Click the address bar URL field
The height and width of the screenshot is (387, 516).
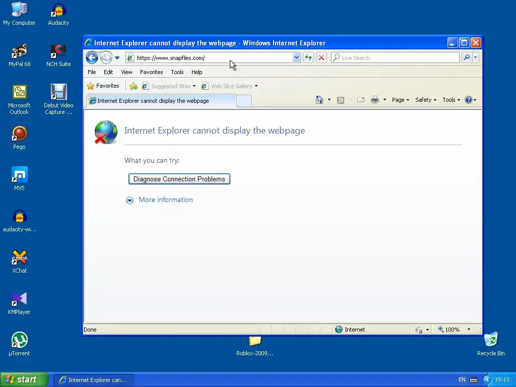(213, 58)
